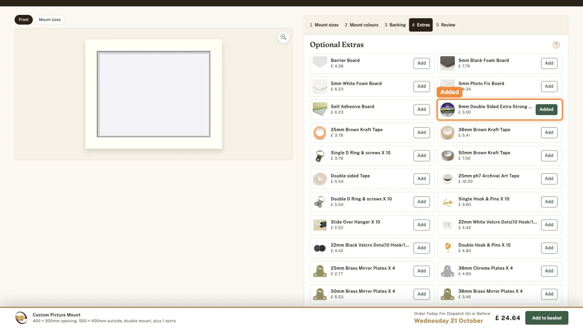Click the 5mm White Foam Board thumbnail
The height and width of the screenshot is (328, 583).
click(320, 86)
